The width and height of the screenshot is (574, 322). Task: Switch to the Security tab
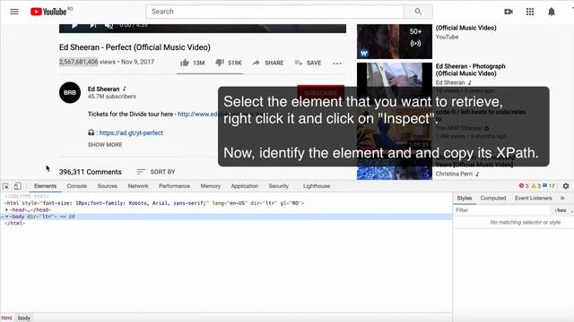tap(279, 186)
